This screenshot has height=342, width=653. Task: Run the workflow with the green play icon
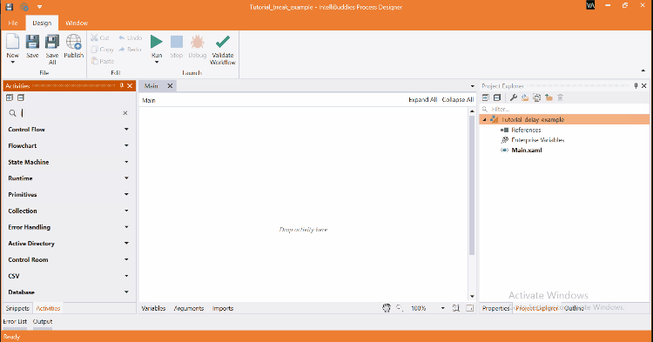157,42
